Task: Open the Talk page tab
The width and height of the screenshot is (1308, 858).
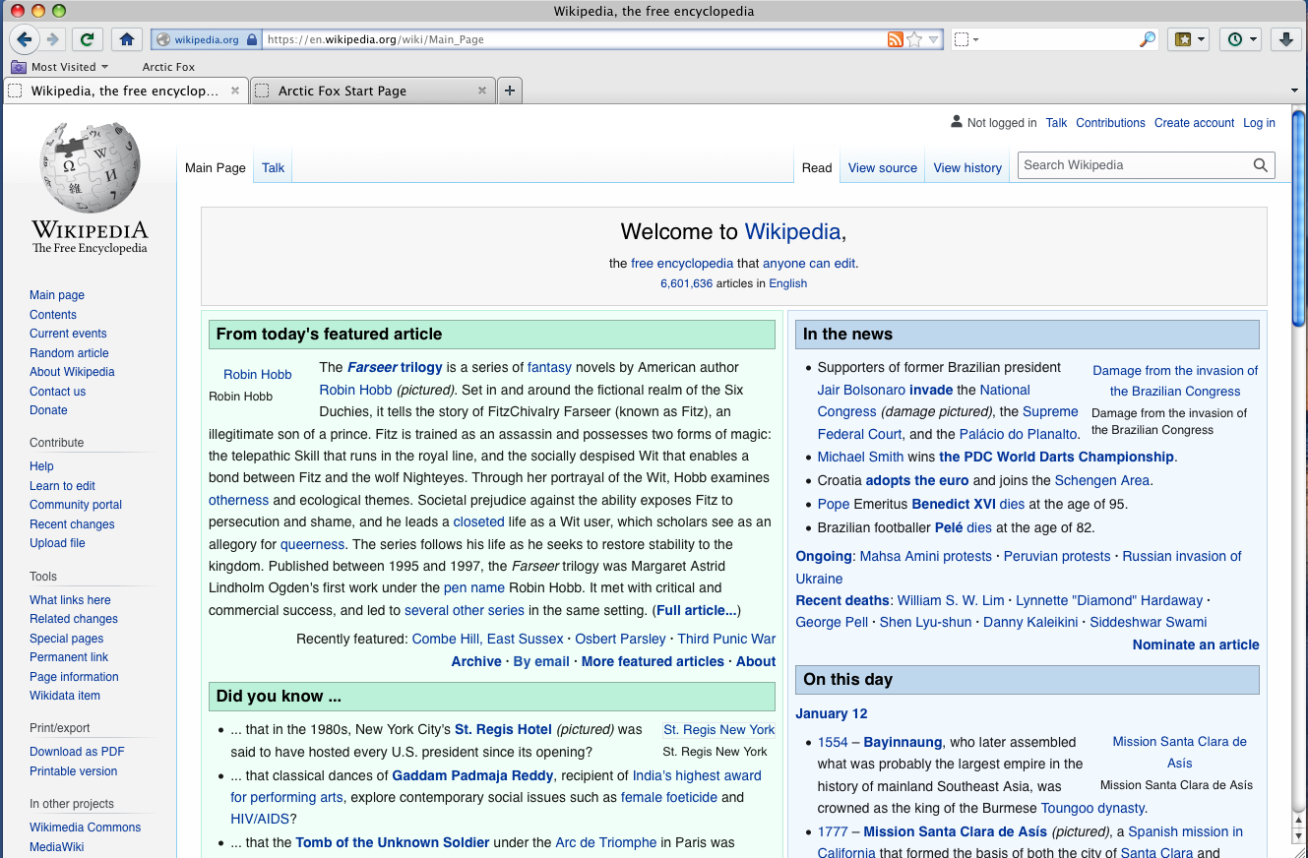Action: 273,167
